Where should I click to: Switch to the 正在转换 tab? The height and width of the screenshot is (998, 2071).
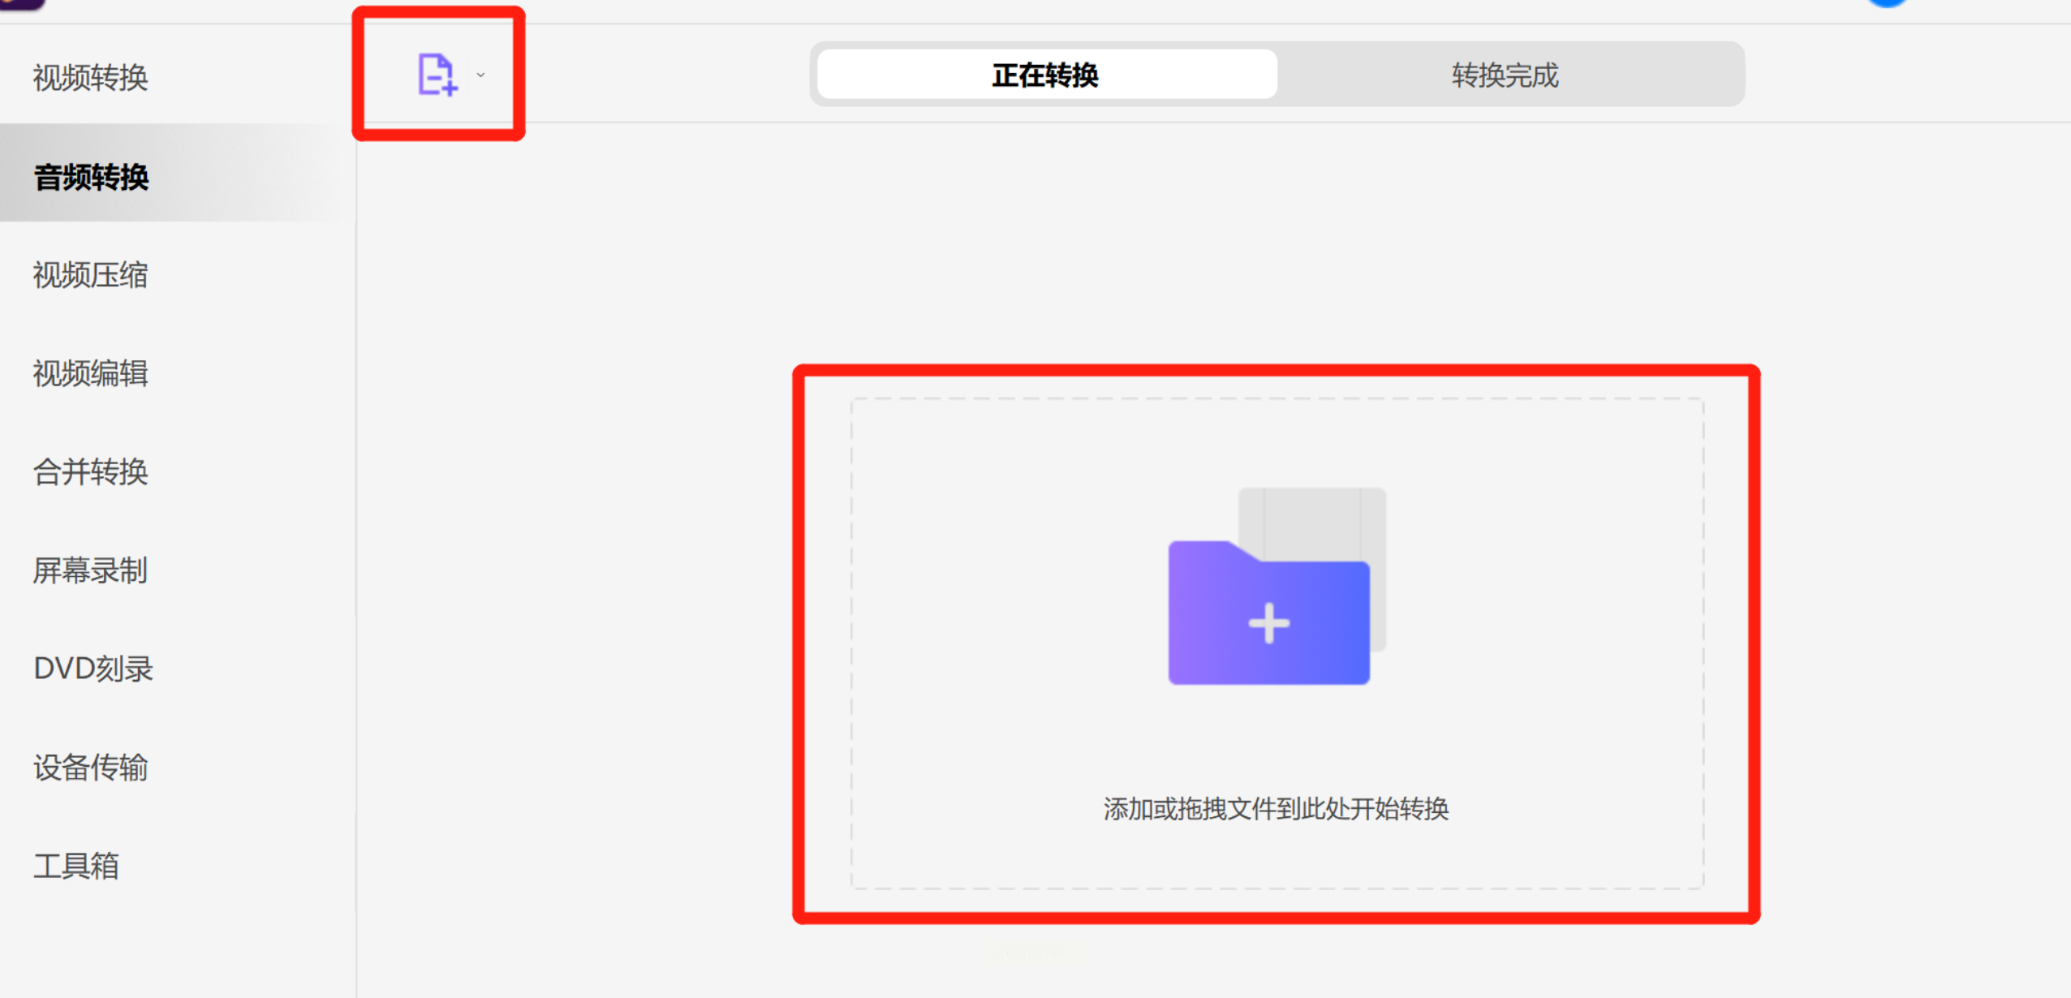point(1046,75)
